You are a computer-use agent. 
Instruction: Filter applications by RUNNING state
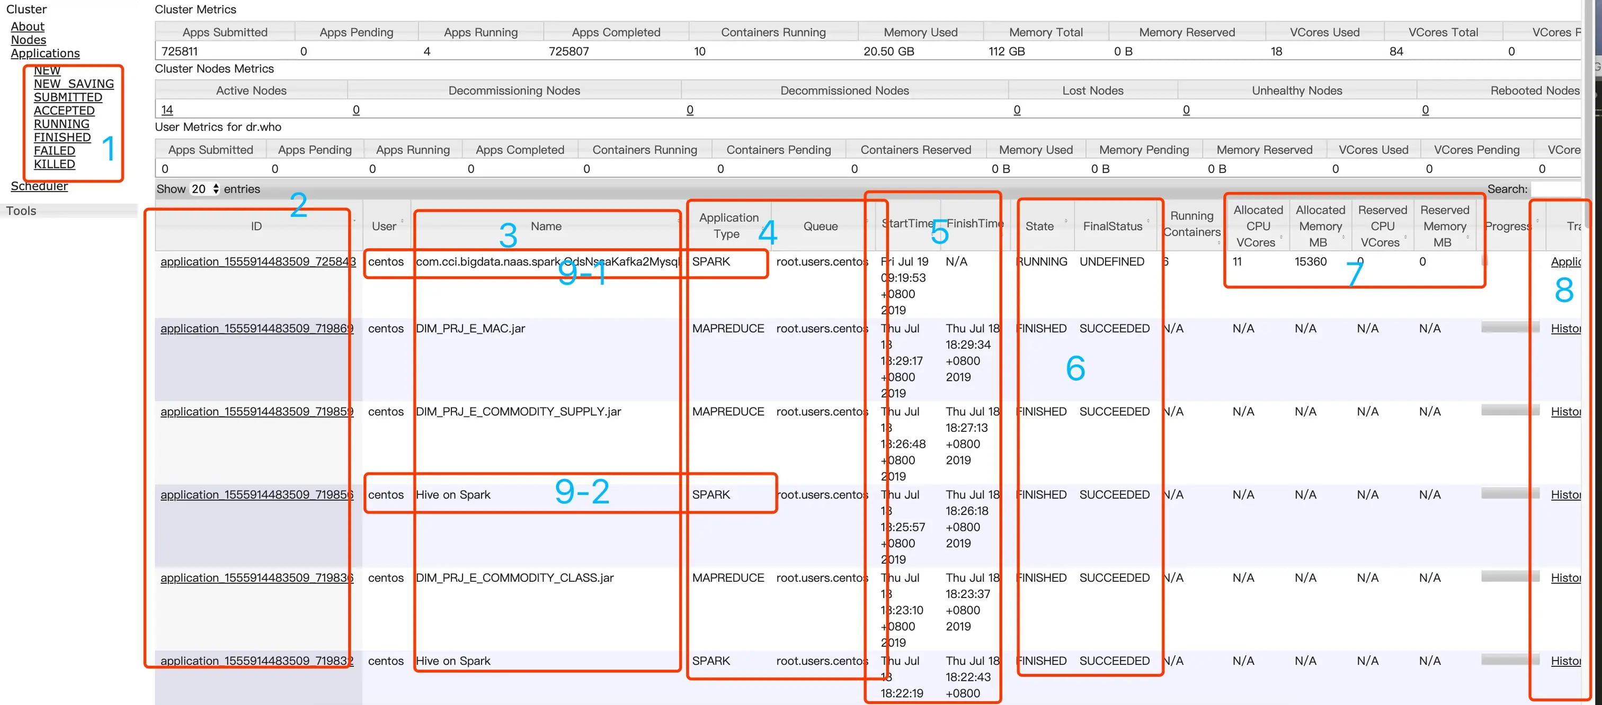coord(61,124)
